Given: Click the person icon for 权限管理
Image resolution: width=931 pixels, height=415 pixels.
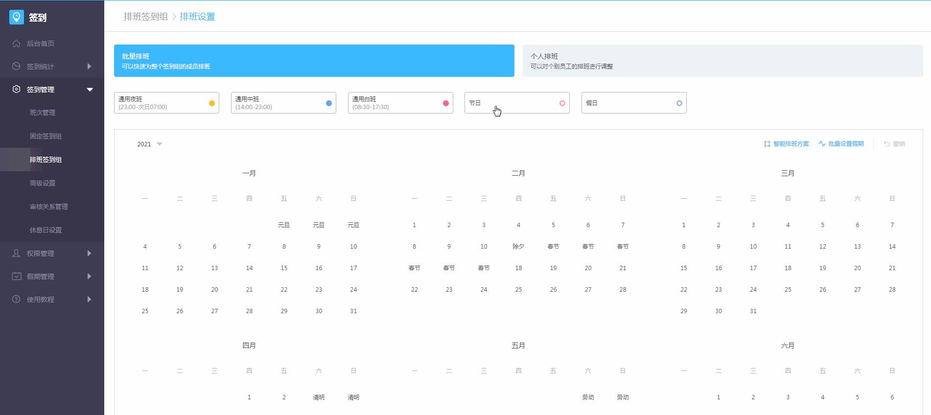Looking at the screenshot, I should coord(16,253).
